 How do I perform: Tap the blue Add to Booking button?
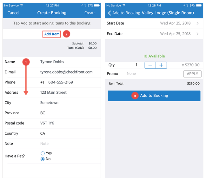click(x=154, y=96)
